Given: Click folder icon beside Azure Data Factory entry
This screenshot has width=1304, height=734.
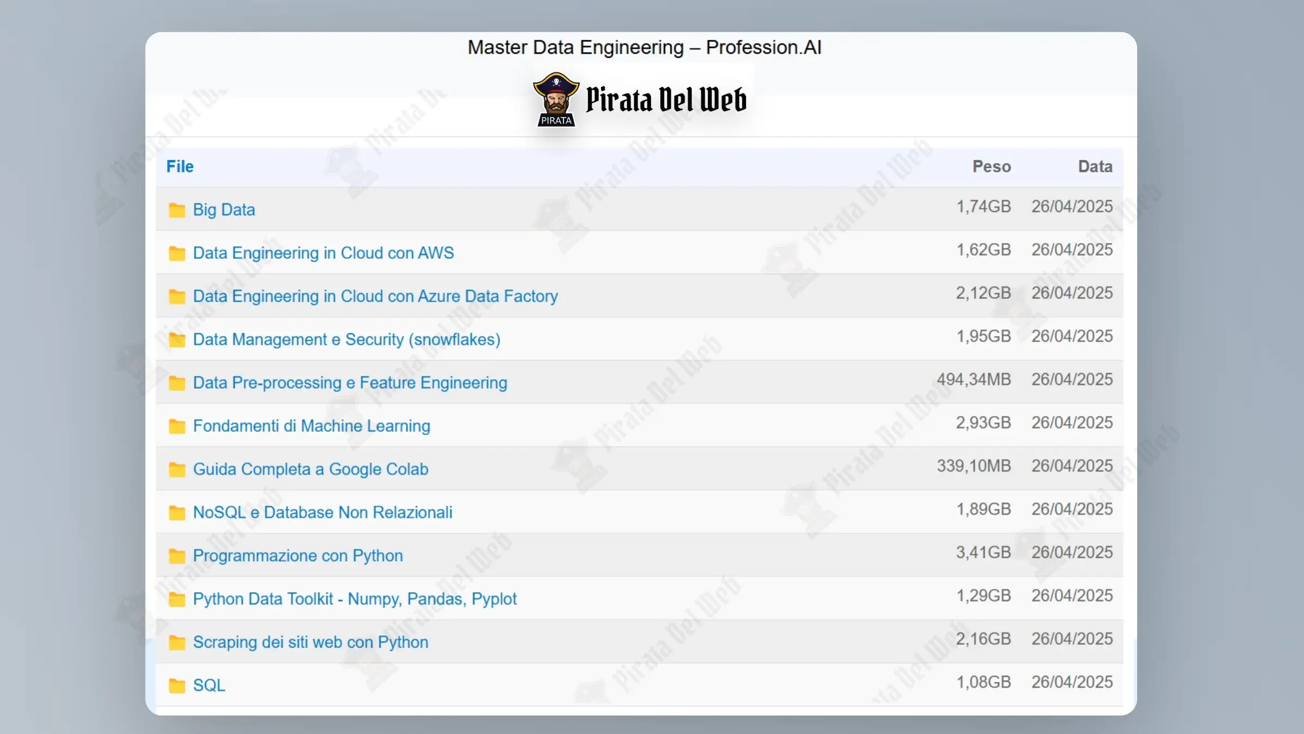Looking at the screenshot, I should 177,296.
